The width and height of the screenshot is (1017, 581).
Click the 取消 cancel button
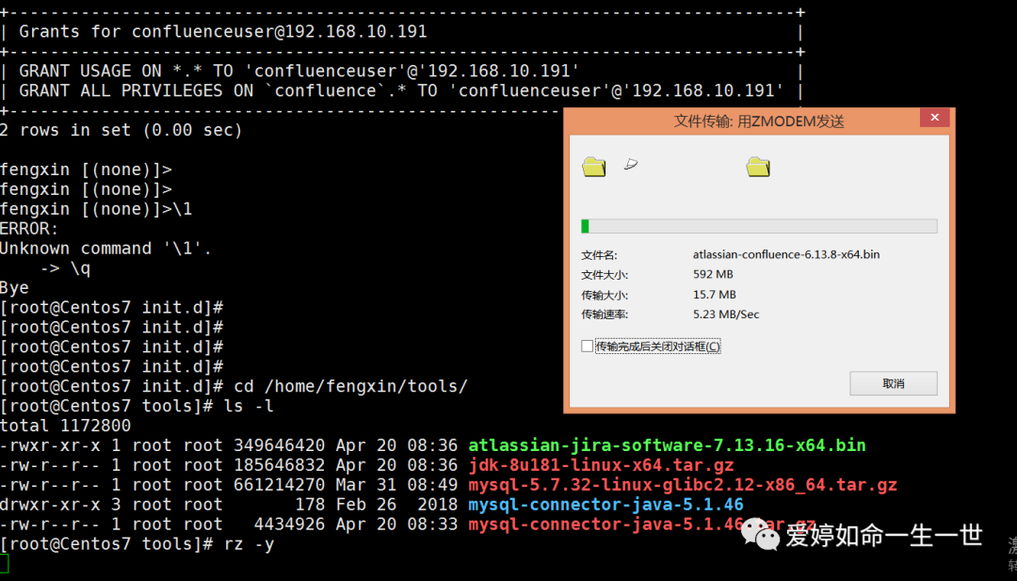pyautogui.click(x=893, y=383)
